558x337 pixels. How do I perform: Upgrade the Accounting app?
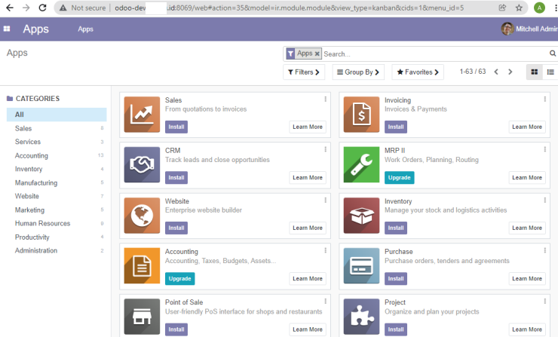pyautogui.click(x=179, y=279)
